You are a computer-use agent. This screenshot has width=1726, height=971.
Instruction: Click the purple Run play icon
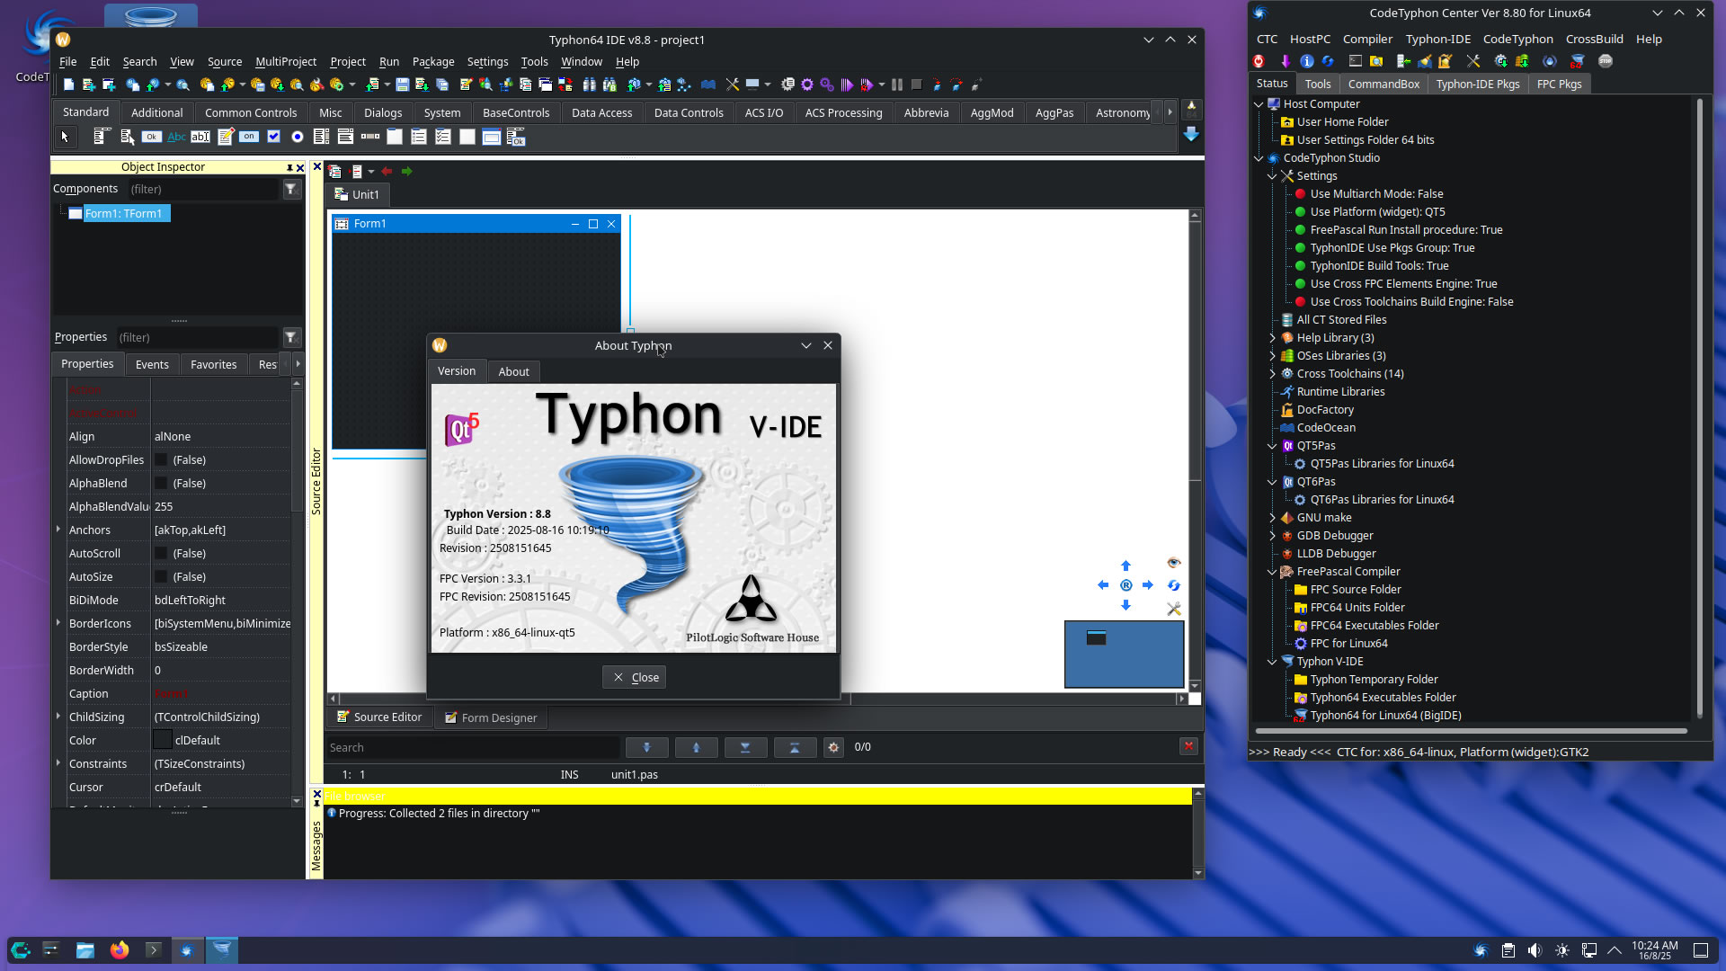(847, 85)
